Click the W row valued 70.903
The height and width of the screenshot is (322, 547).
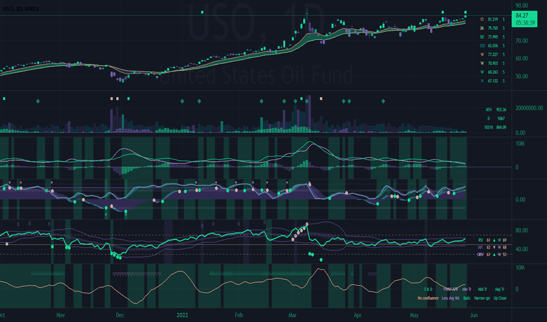(492, 63)
